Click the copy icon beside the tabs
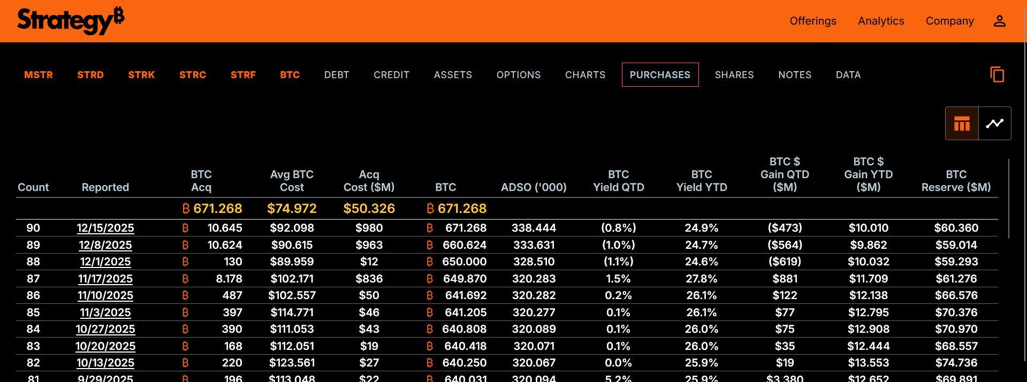The width and height of the screenshot is (1027, 382). click(996, 74)
